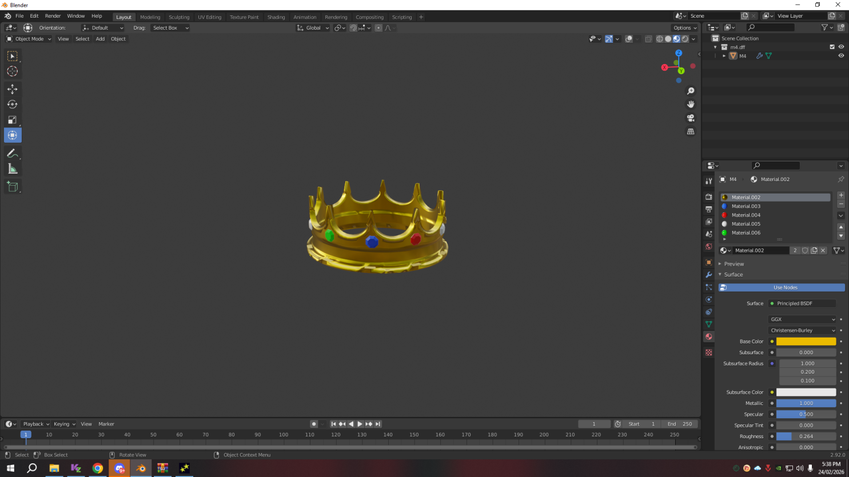This screenshot has height=477, width=849.
Task: Select Material.004 in material list
Action: [746, 215]
